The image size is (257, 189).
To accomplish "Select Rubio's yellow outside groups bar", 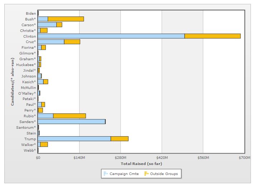I will pos(70,116).
